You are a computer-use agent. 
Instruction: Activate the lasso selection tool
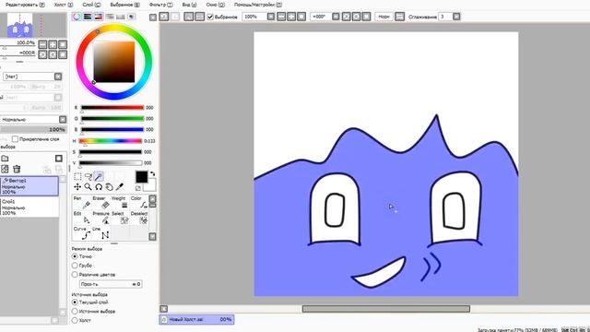pos(88,176)
